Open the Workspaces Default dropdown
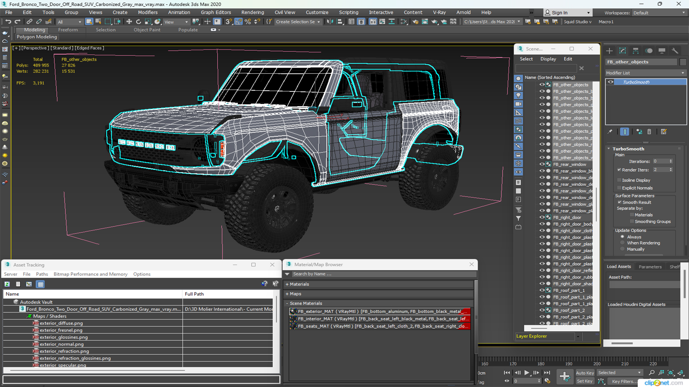The width and height of the screenshot is (689, 387). coord(659,13)
